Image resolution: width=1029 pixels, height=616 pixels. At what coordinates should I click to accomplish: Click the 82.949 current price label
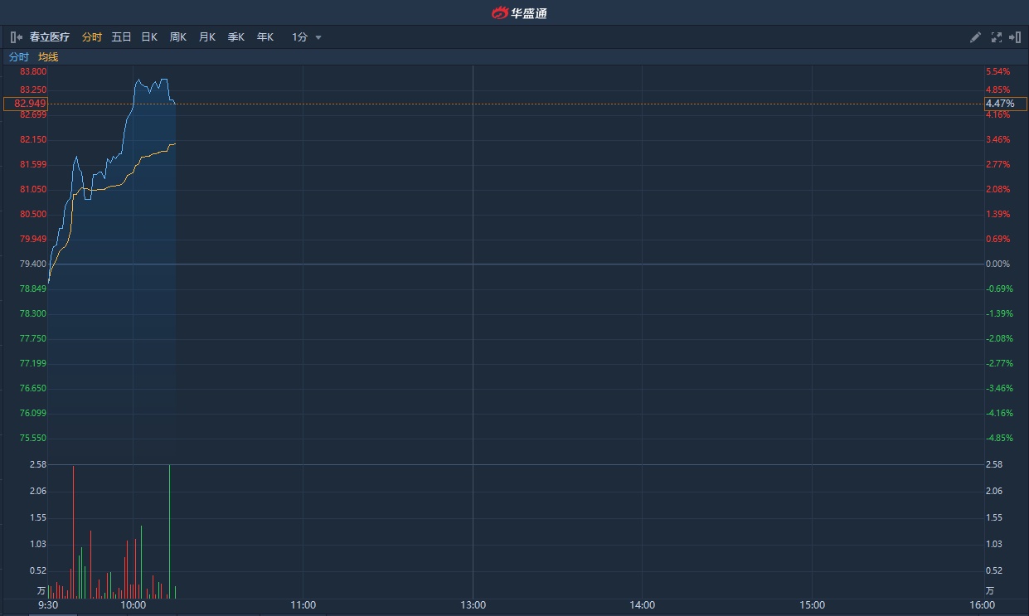[26, 104]
